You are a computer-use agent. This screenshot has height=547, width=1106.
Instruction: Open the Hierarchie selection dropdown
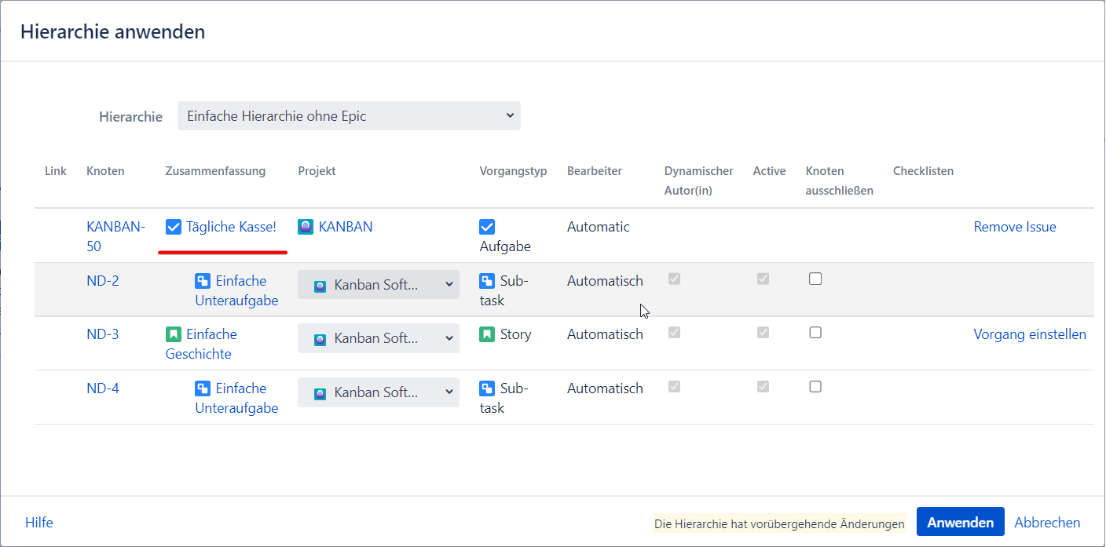pyautogui.click(x=349, y=116)
